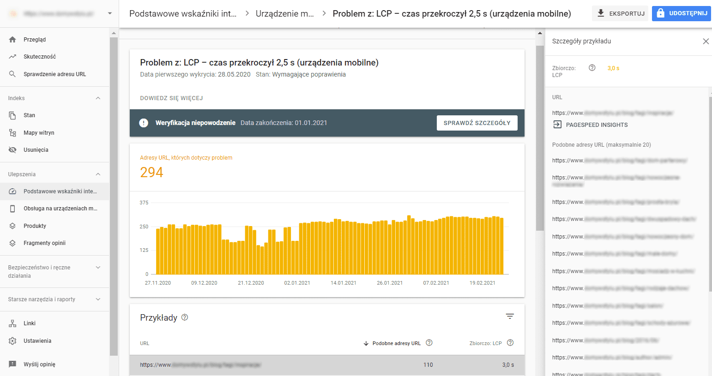Open Produkty layers icon
The image size is (712, 376).
[12, 226]
